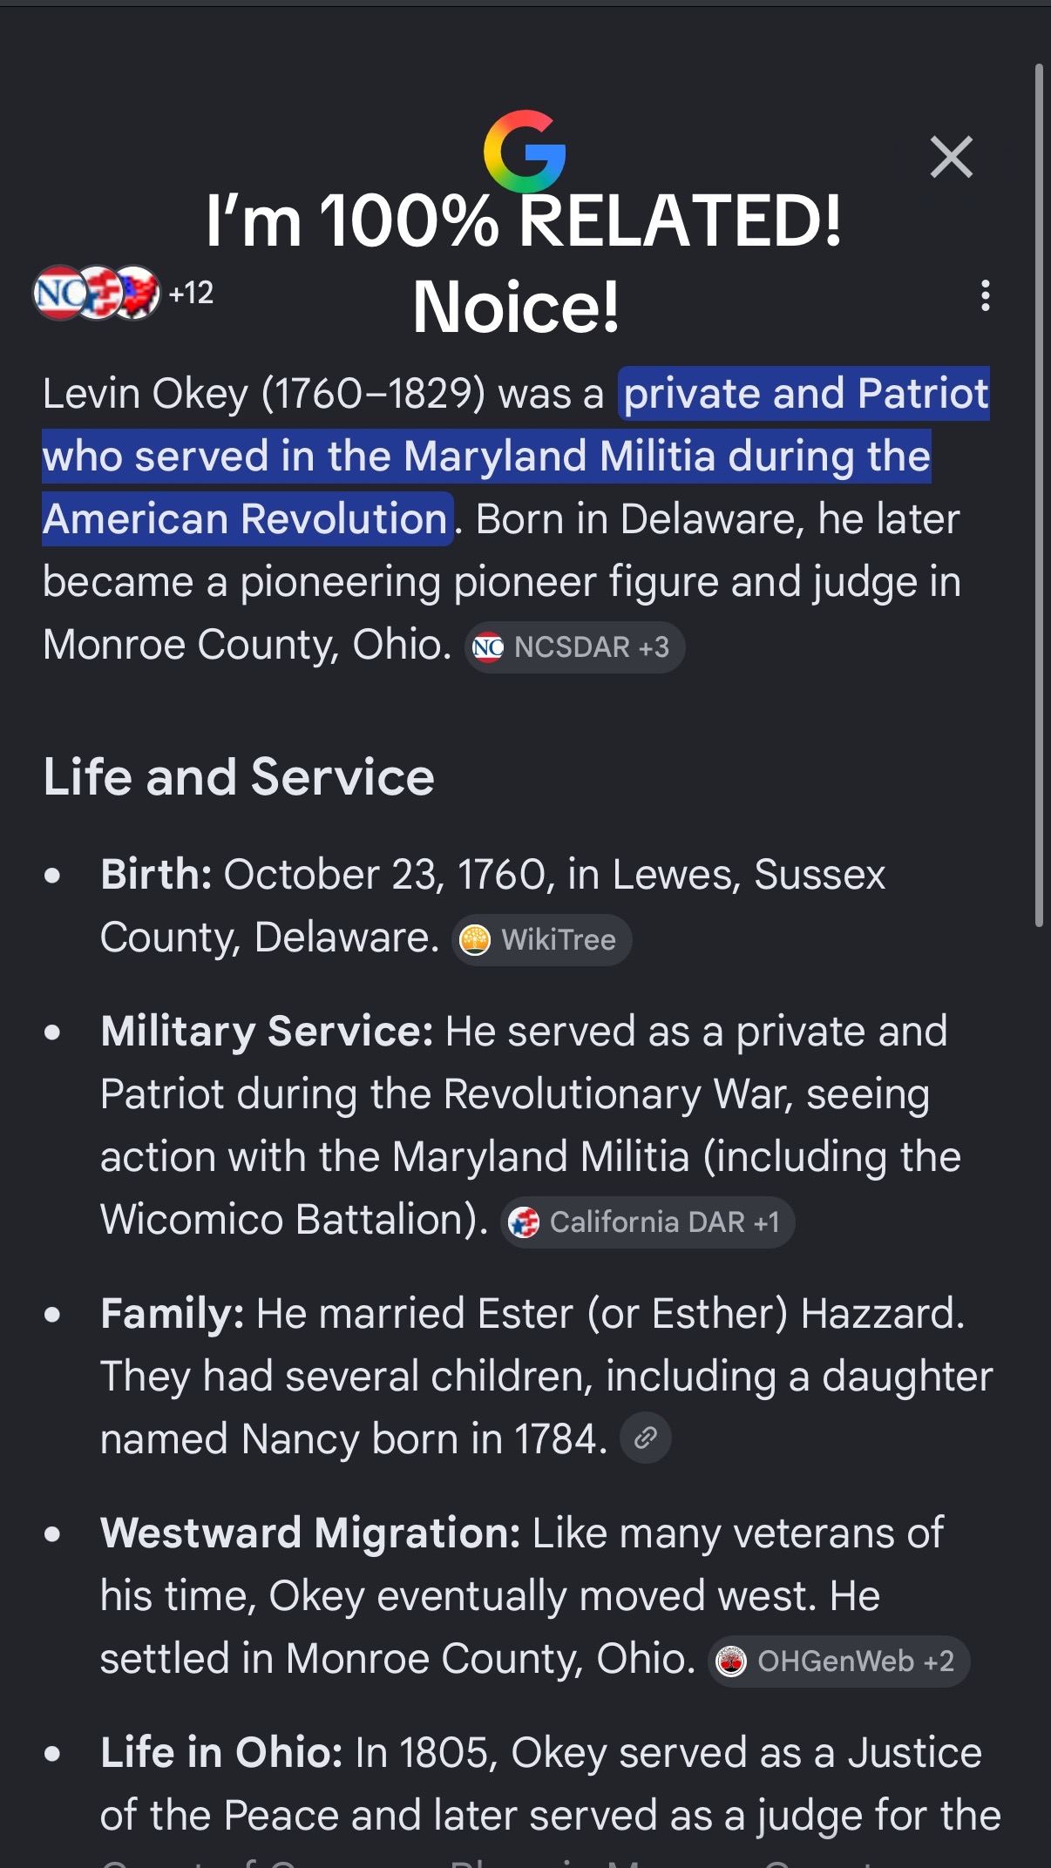Click the Westward Migration bullet label
Image resolution: width=1051 pixels, height=1868 pixels.
tap(310, 1533)
